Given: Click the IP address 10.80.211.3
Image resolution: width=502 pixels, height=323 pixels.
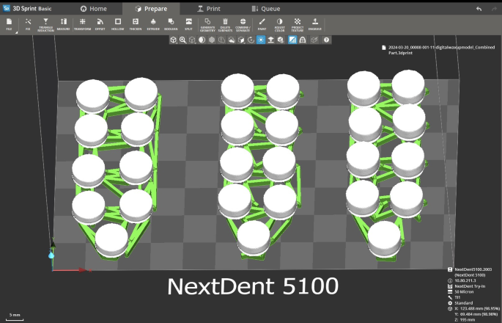Looking at the screenshot, I should [467, 280].
